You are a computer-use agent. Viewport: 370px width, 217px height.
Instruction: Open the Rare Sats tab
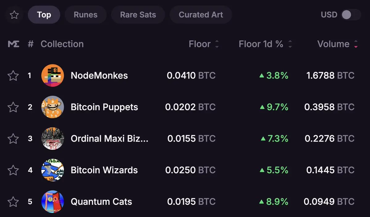point(138,15)
